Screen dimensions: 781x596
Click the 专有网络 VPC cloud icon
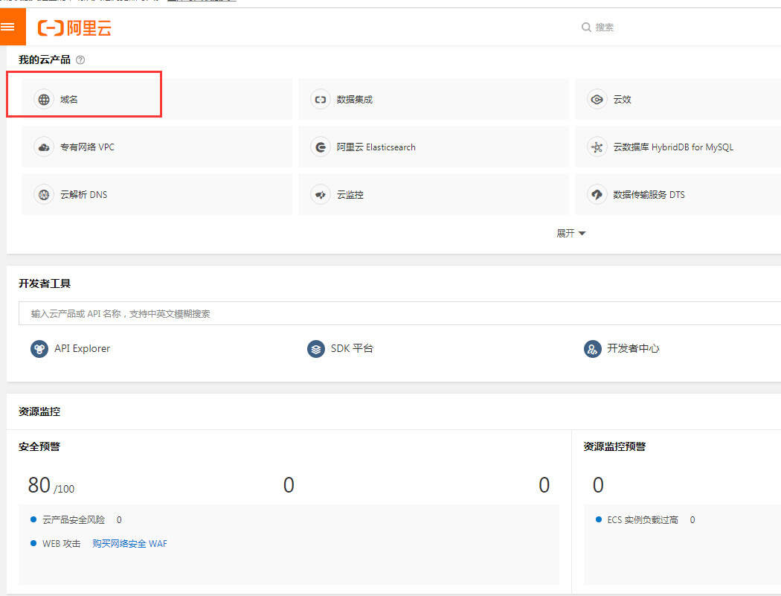[44, 147]
